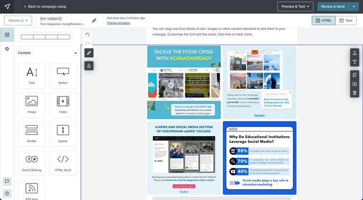Move the block down
This screenshot has height=200, width=363.
pos(354,62)
